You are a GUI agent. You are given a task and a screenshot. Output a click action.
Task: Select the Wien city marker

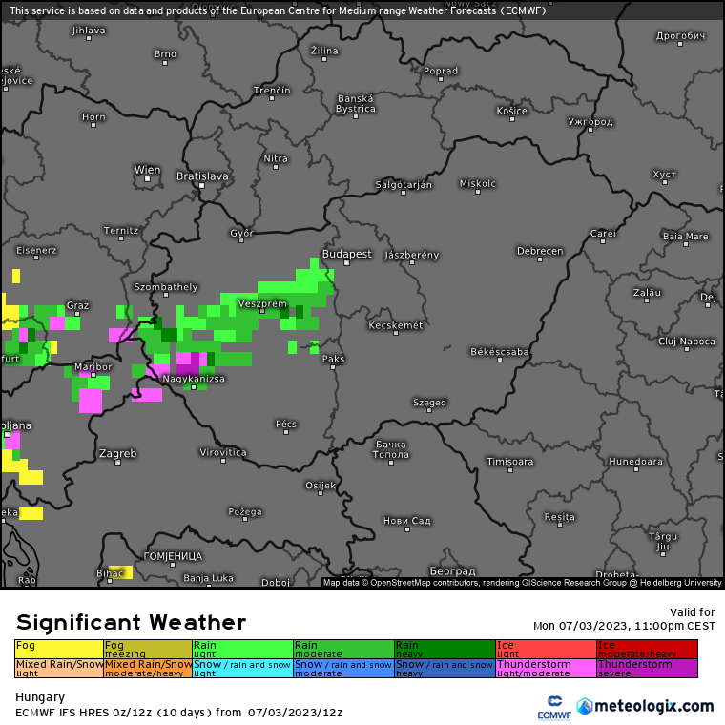(x=148, y=179)
